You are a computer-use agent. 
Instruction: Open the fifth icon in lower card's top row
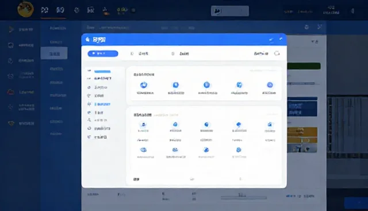tap(270, 124)
